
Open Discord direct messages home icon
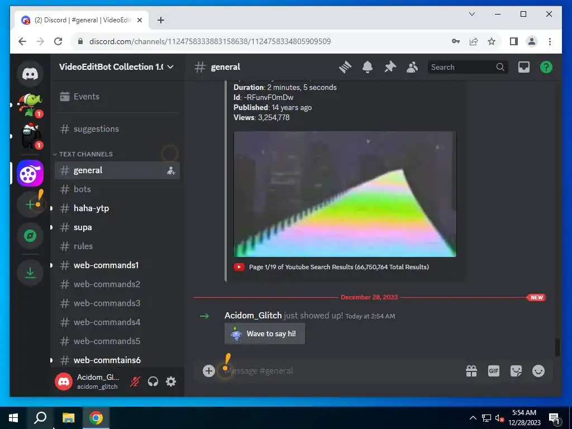tap(30, 74)
